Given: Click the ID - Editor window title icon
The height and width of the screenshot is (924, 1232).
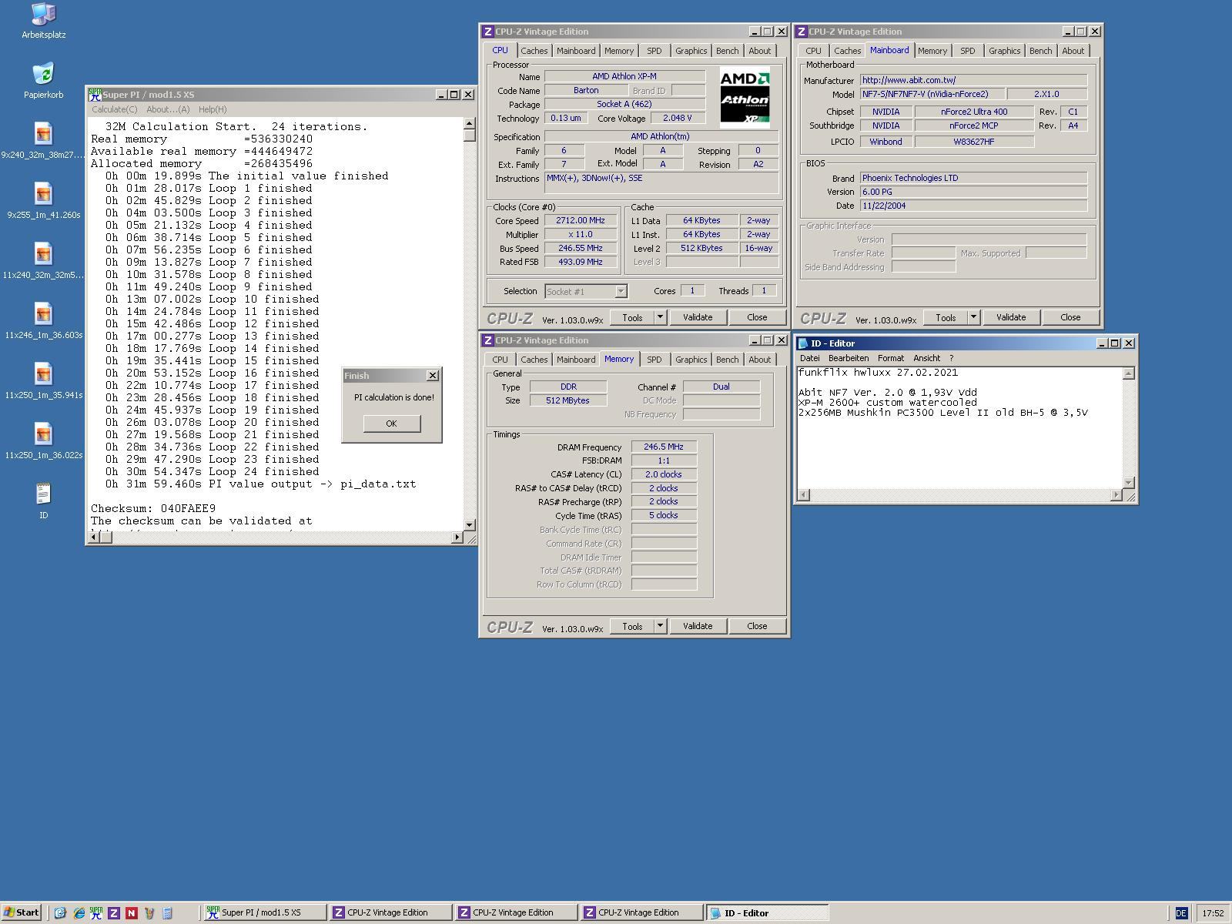Looking at the screenshot, I should [x=803, y=343].
